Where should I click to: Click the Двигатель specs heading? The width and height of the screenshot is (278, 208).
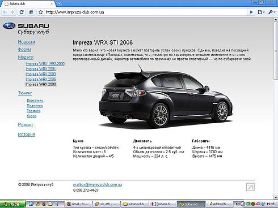pos(142,141)
